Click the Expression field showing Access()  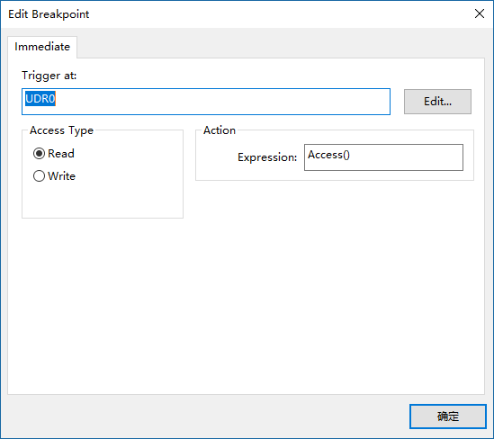[383, 157]
